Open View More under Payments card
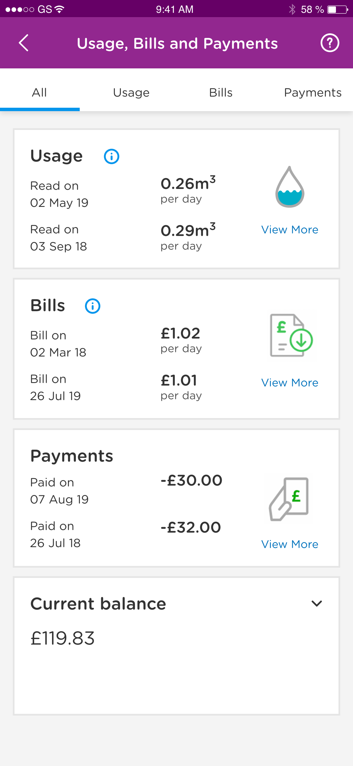 [x=290, y=544]
